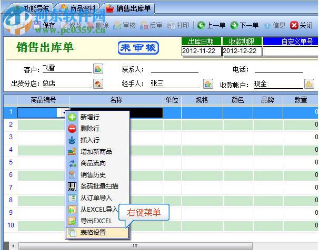Click the 收款期限 date field

[242, 51]
